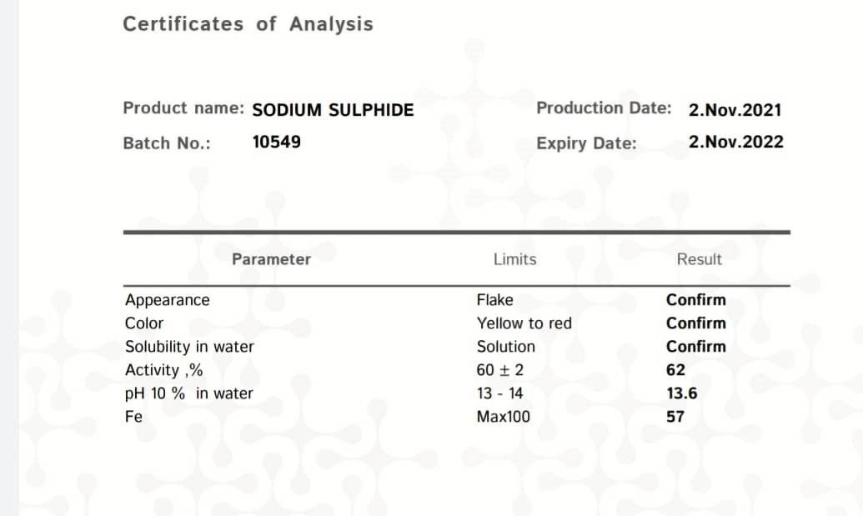The height and width of the screenshot is (516, 863).
Task: Click the "Product name:" field label
Action: pos(183,108)
